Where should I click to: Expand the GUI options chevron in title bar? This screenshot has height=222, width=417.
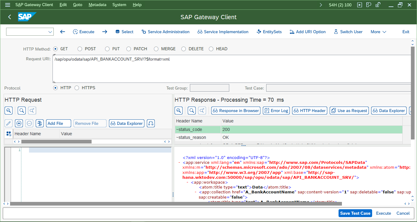click(x=321, y=5)
